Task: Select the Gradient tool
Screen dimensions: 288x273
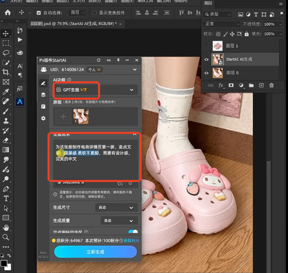Action: (x=6, y=150)
